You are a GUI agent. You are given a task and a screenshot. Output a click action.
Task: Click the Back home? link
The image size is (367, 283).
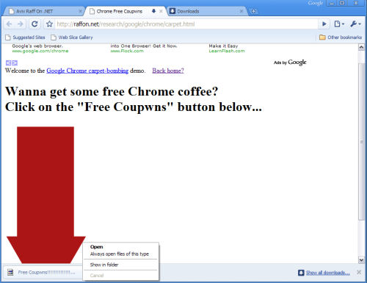click(x=168, y=71)
